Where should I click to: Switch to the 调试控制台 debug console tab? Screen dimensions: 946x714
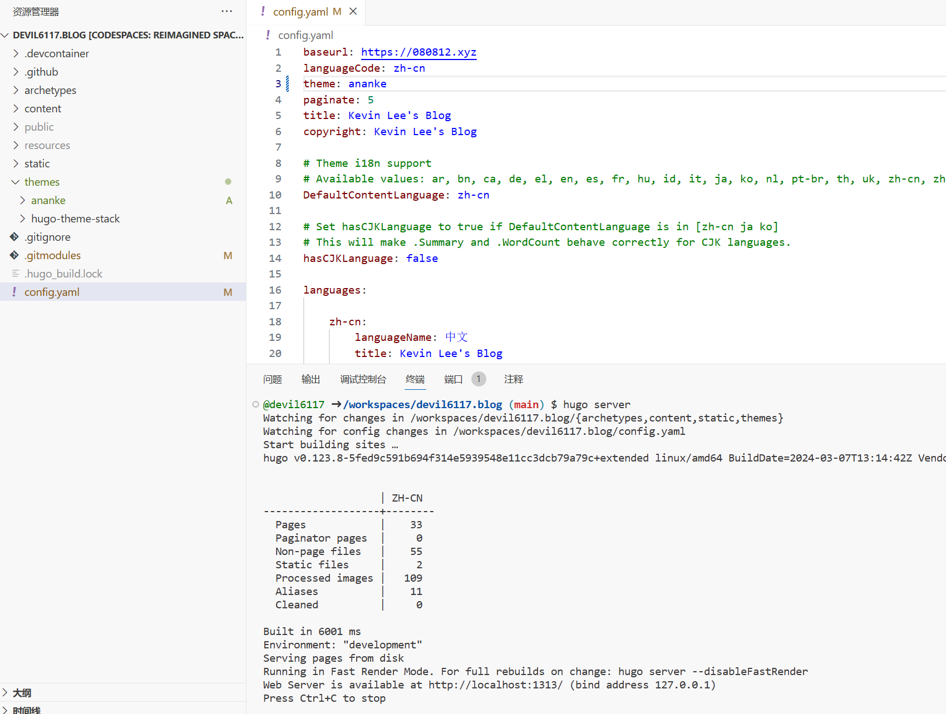tap(363, 379)
